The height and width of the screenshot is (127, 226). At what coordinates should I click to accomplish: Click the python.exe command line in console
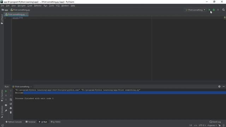[78, 90]
